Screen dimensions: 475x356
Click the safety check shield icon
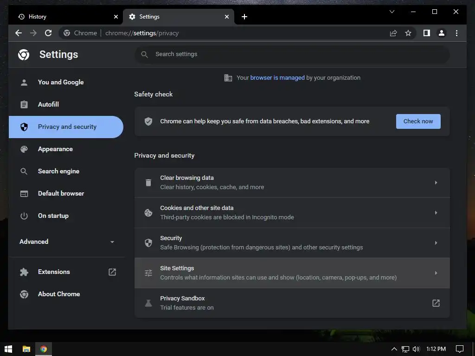[148, 121]
